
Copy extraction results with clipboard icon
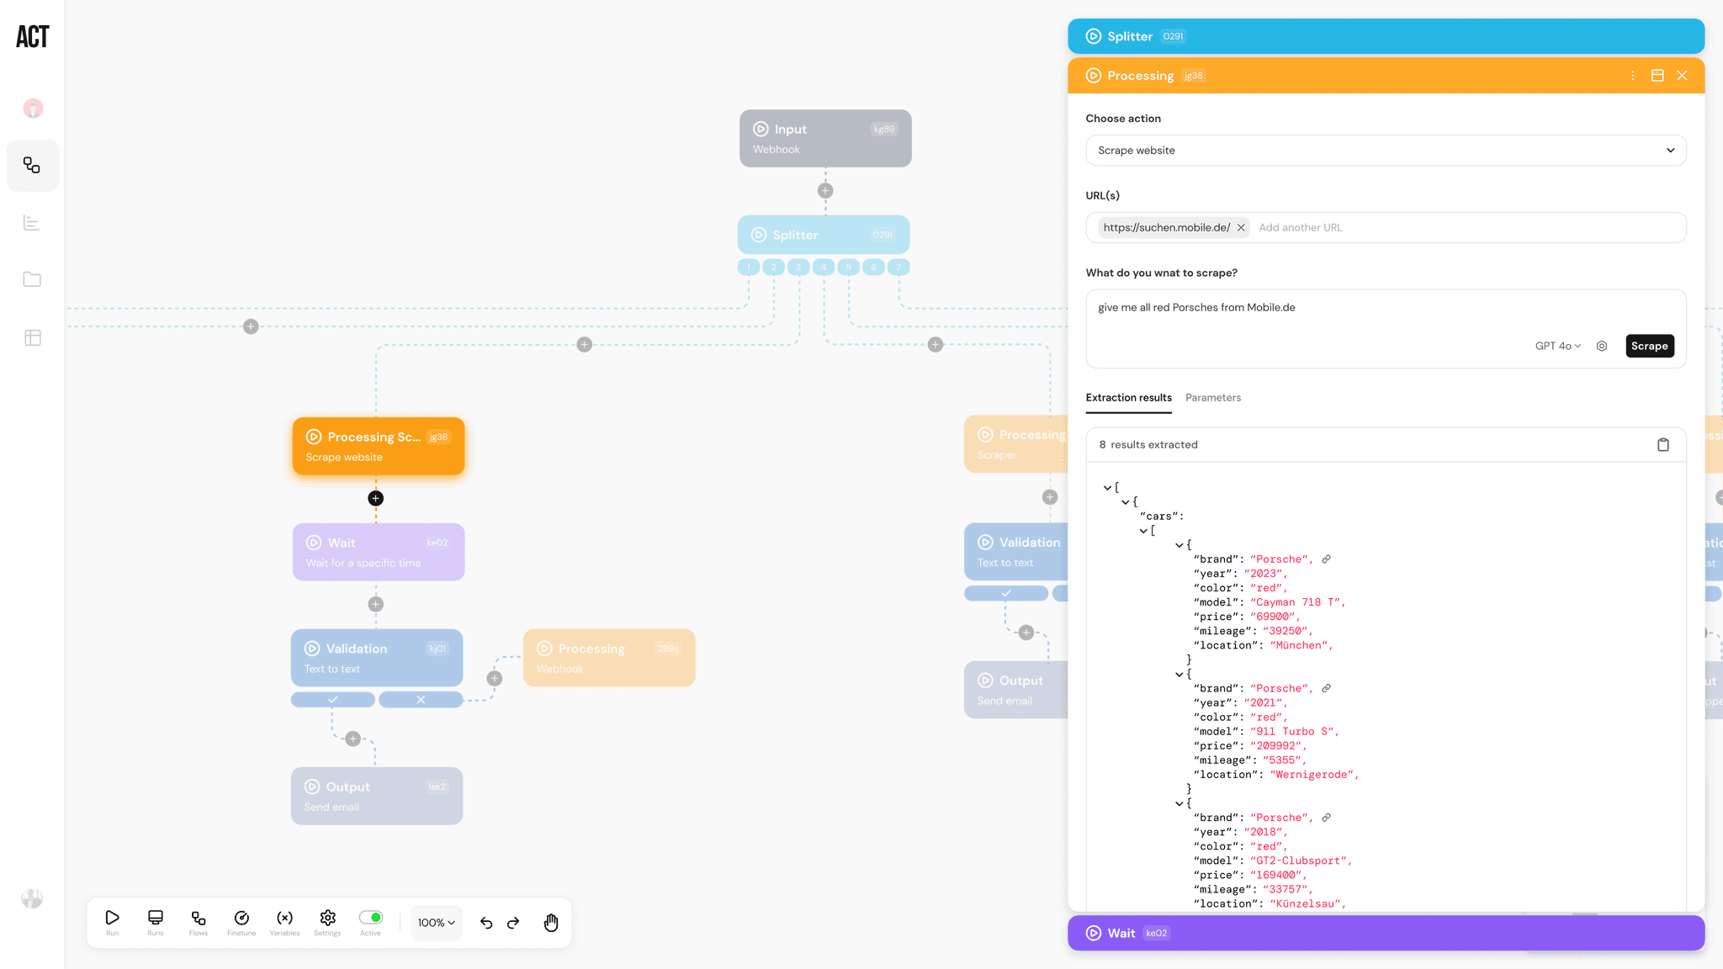click(x=1662, y=445)
